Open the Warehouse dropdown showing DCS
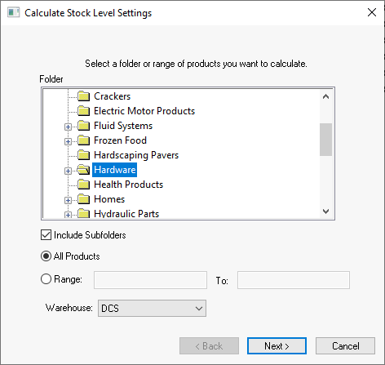The image size is (385, 365). [152, 309]
